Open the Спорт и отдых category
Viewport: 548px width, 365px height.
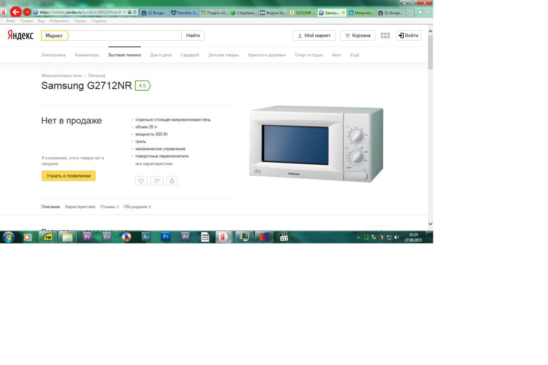[x=309, y=55]
